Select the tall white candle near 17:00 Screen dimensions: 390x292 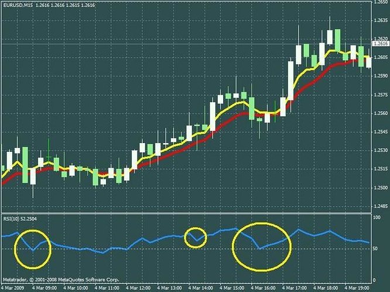(290, 81)
